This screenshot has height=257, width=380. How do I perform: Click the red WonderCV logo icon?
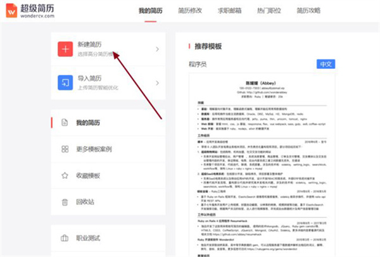pyautogui.click(x=11, y=11)
